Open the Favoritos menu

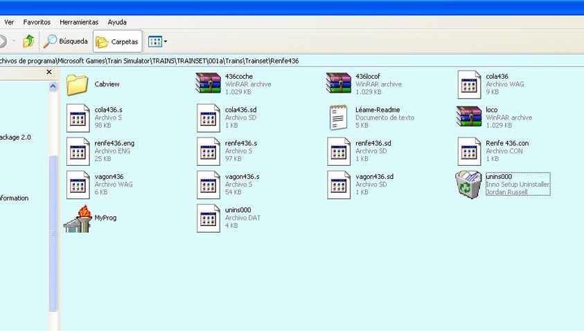point(37,22)
